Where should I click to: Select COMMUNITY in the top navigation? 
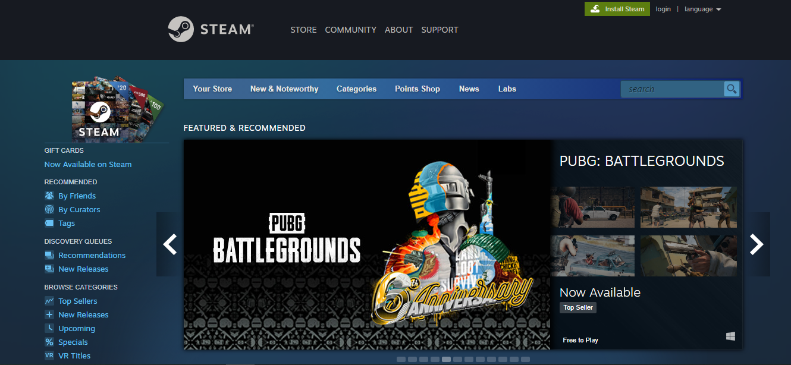(350, 30)
